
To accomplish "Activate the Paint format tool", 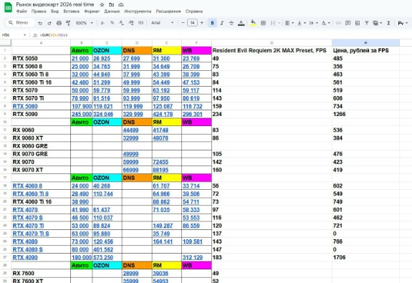I will tap(68, 23).
